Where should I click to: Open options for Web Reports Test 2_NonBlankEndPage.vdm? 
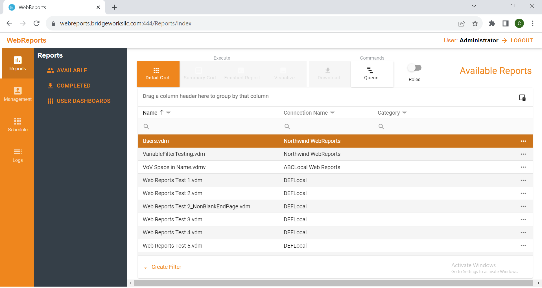[523, 206]
